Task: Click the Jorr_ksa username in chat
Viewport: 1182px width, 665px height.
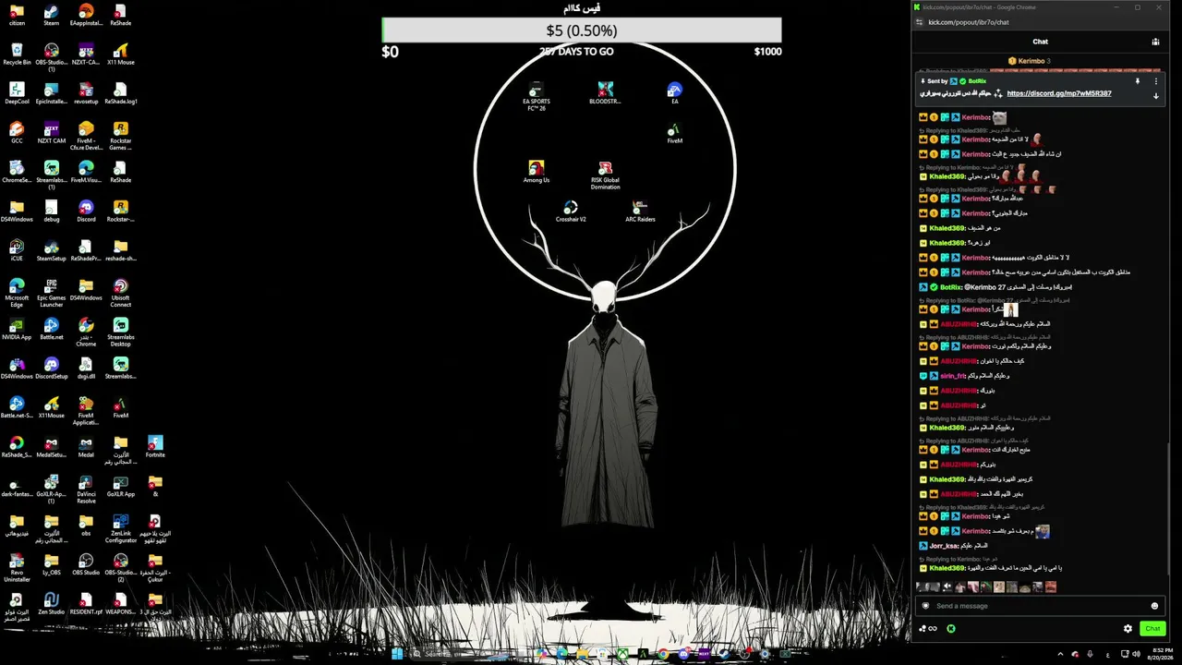Action: point(946,546)
